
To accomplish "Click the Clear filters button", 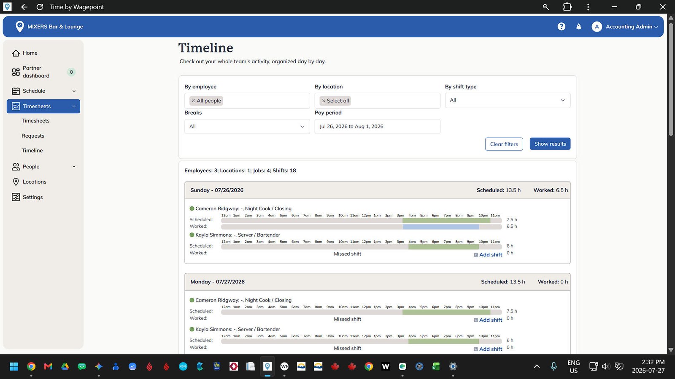I will click(504, 144).
